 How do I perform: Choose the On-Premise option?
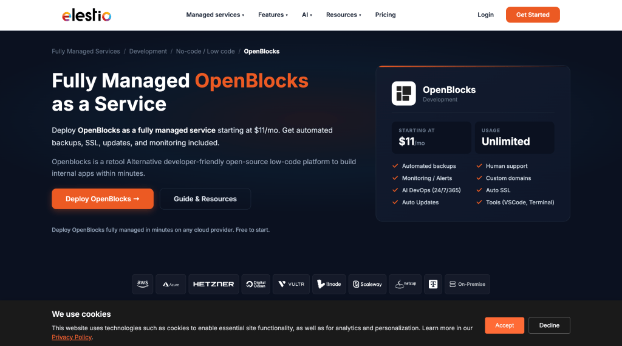click(x=467, y=284)
